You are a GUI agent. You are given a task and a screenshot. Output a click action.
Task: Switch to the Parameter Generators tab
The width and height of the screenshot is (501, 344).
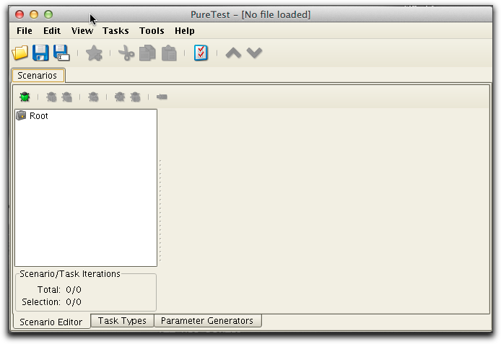207,320
